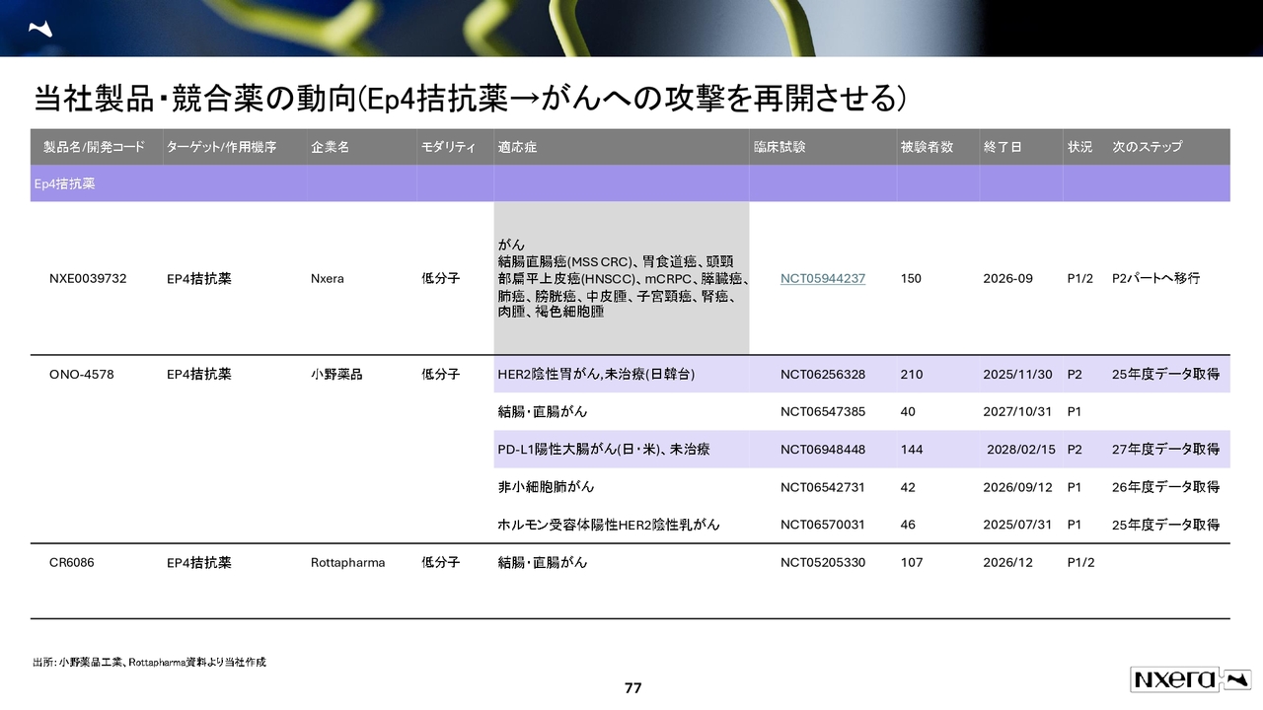Select ホルモン受容体陽性HER2陰性乳がん indication
The height and width of the screenshot is (710, 1263).
click(x=608, y=525)
